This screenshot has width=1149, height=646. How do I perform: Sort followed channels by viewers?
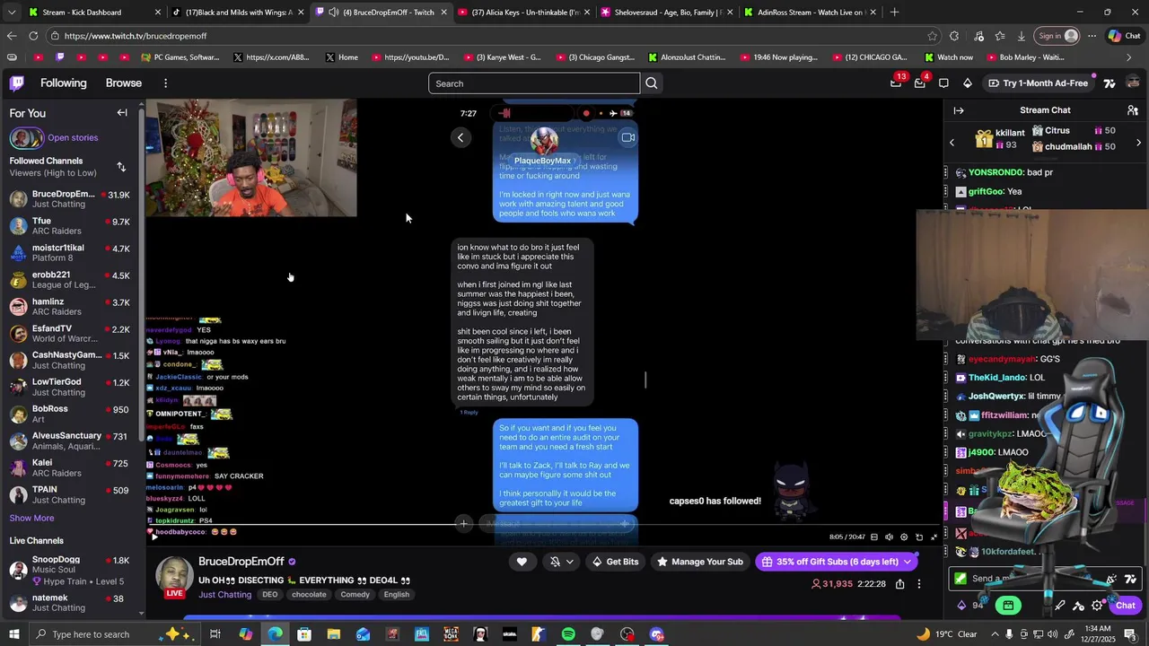pos(121,167)
